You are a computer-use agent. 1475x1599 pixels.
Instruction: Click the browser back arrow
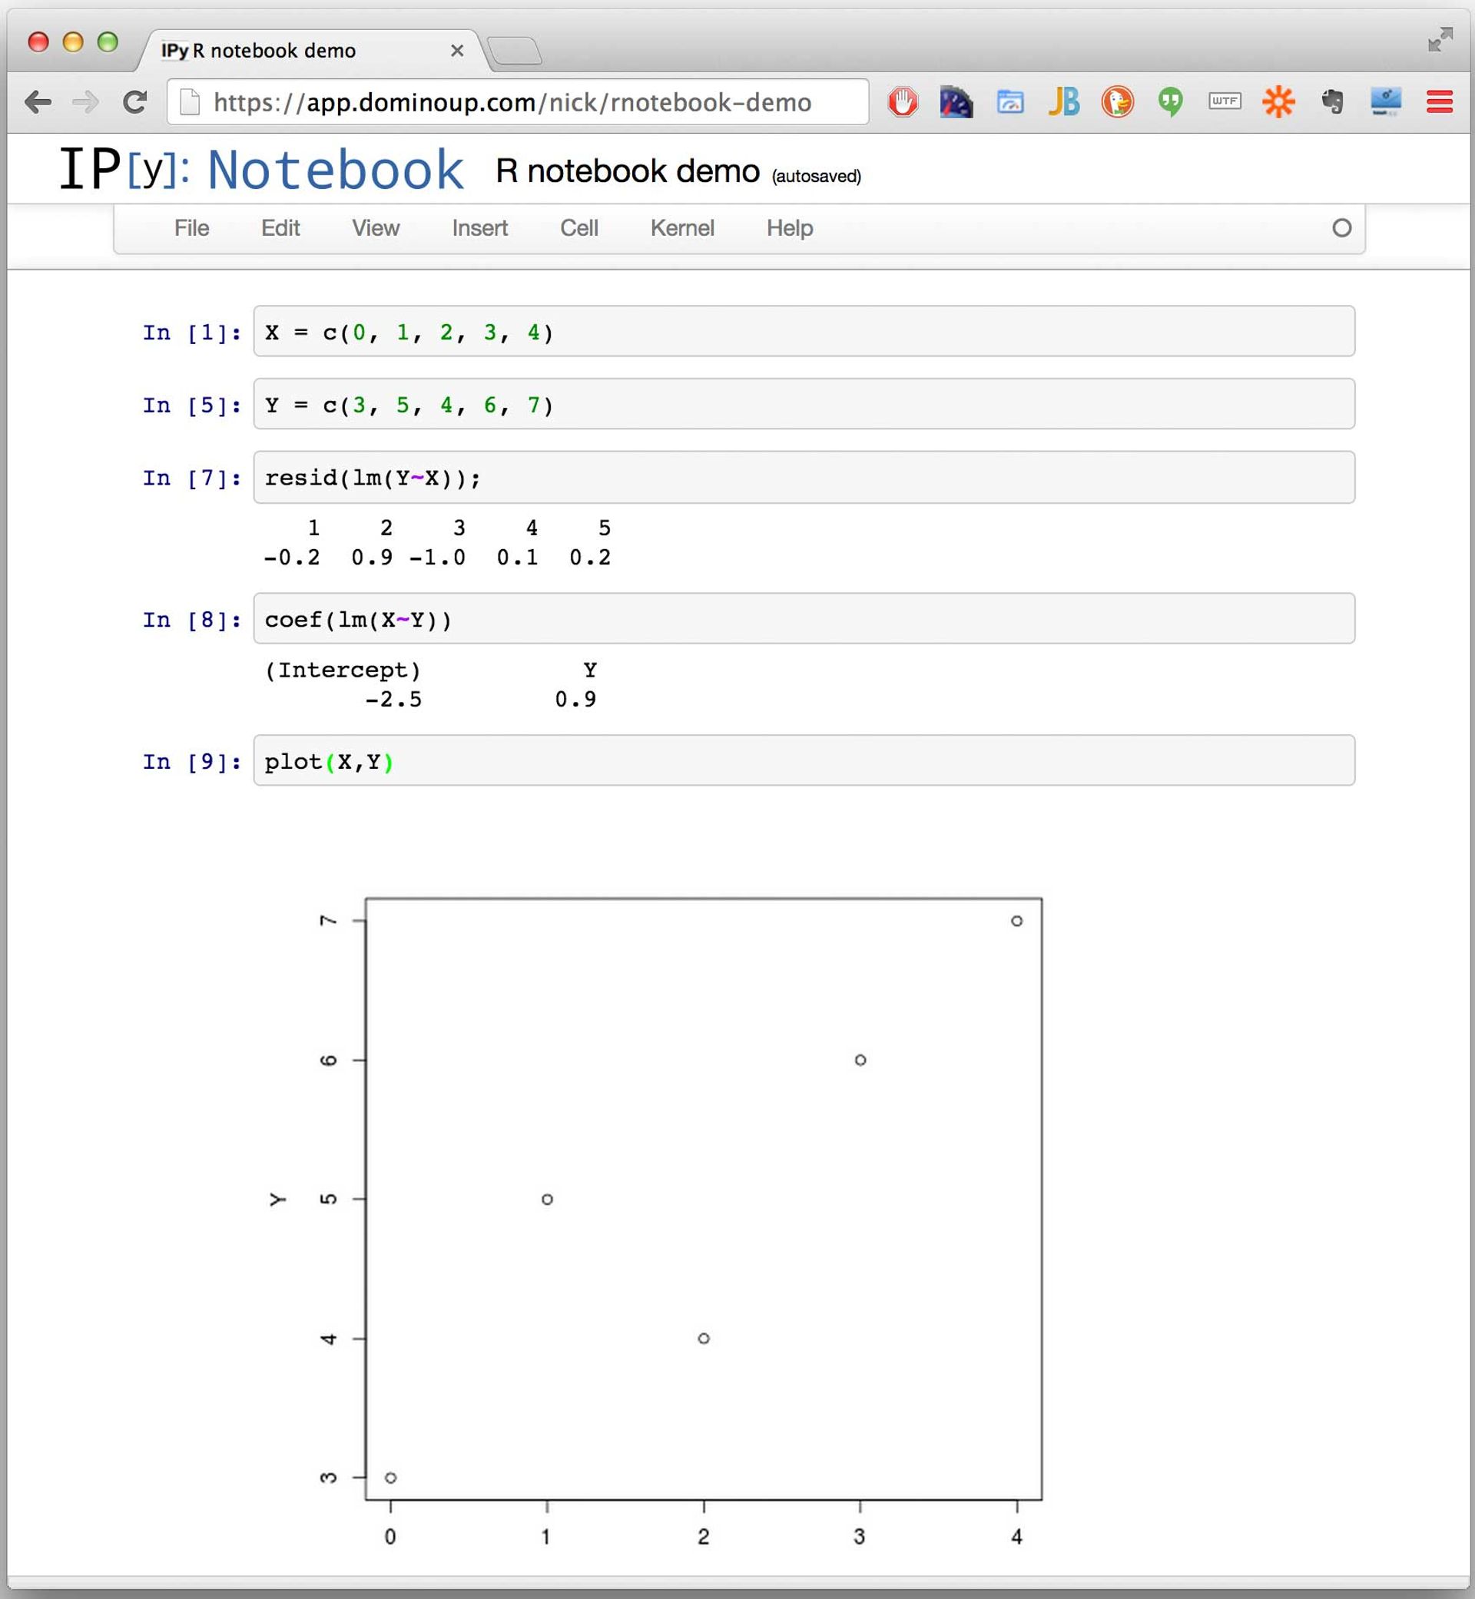(x=38, y=102)
